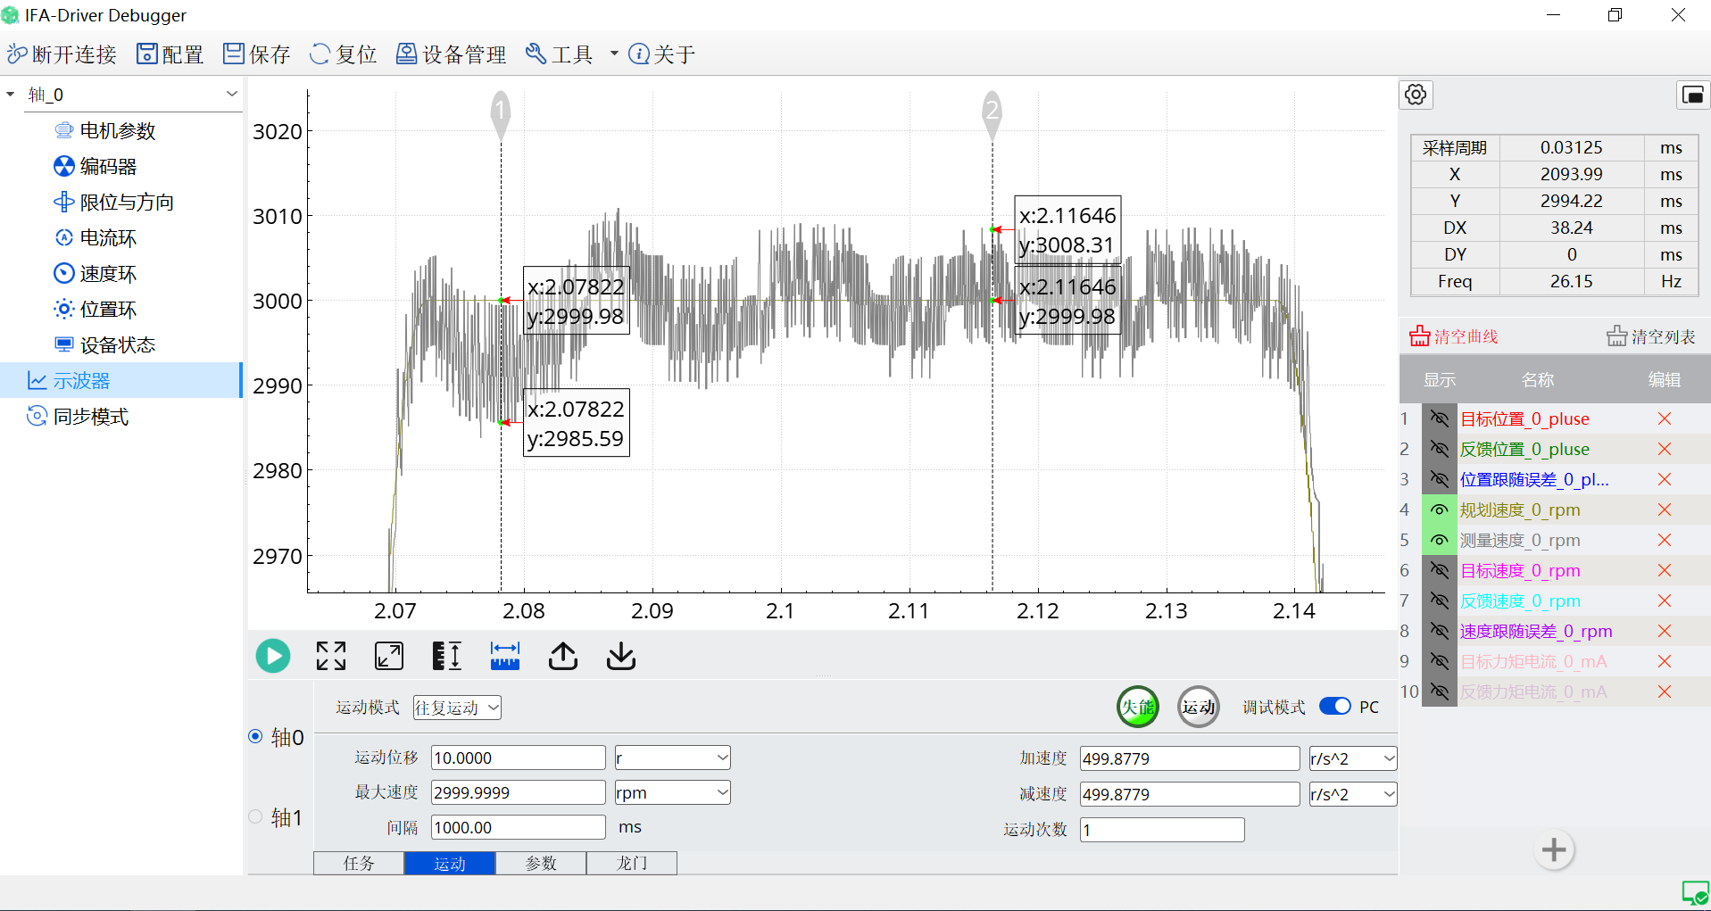1711x911 pixels.
Task: Open the 运动模式 dropdown
Action: (457, 708)
